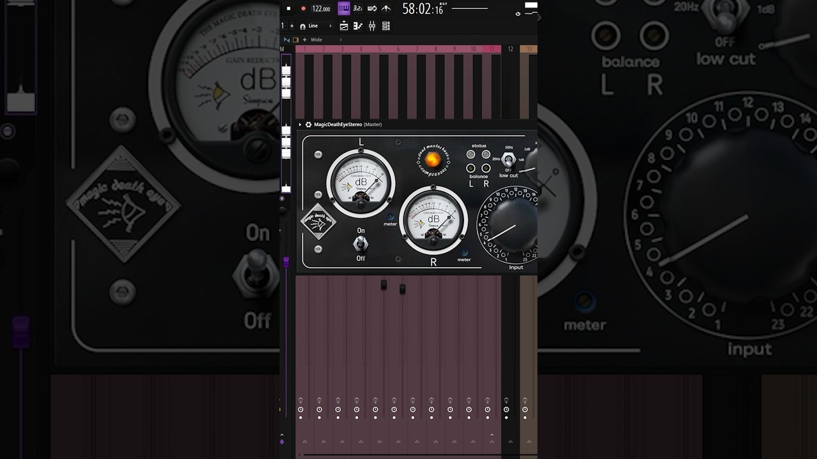Screen dimensions: 817x459
Task: Expand the arrow right of Wide layout
Action: click(341, 40)
